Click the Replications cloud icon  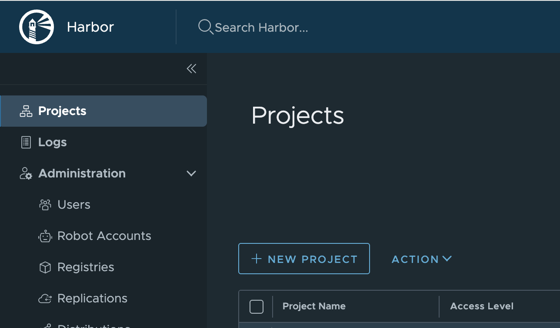[45, 298]
